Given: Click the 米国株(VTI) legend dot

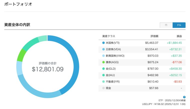Looking at the screenshot, I should pos(103,43).
